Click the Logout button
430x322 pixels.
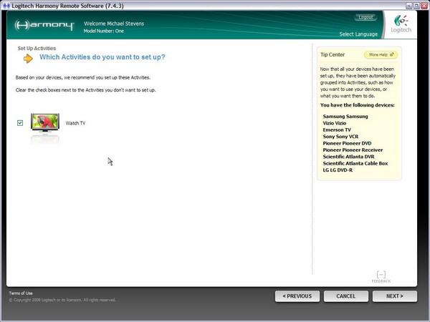(x=365, y=17)
